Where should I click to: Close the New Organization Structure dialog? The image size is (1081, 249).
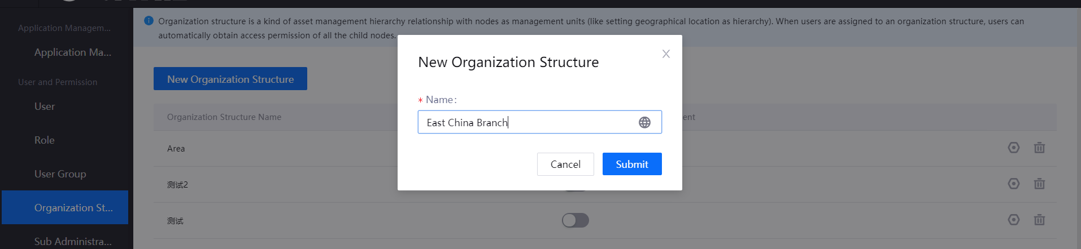point(666,54)
